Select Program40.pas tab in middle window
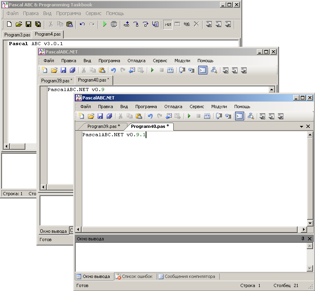The height and width of the screenshot is (291, 315). [94, 80]
